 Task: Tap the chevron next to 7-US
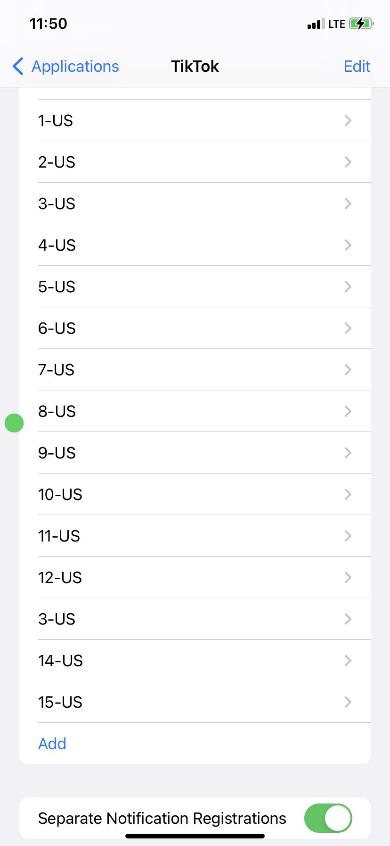[x=348, y=370]
